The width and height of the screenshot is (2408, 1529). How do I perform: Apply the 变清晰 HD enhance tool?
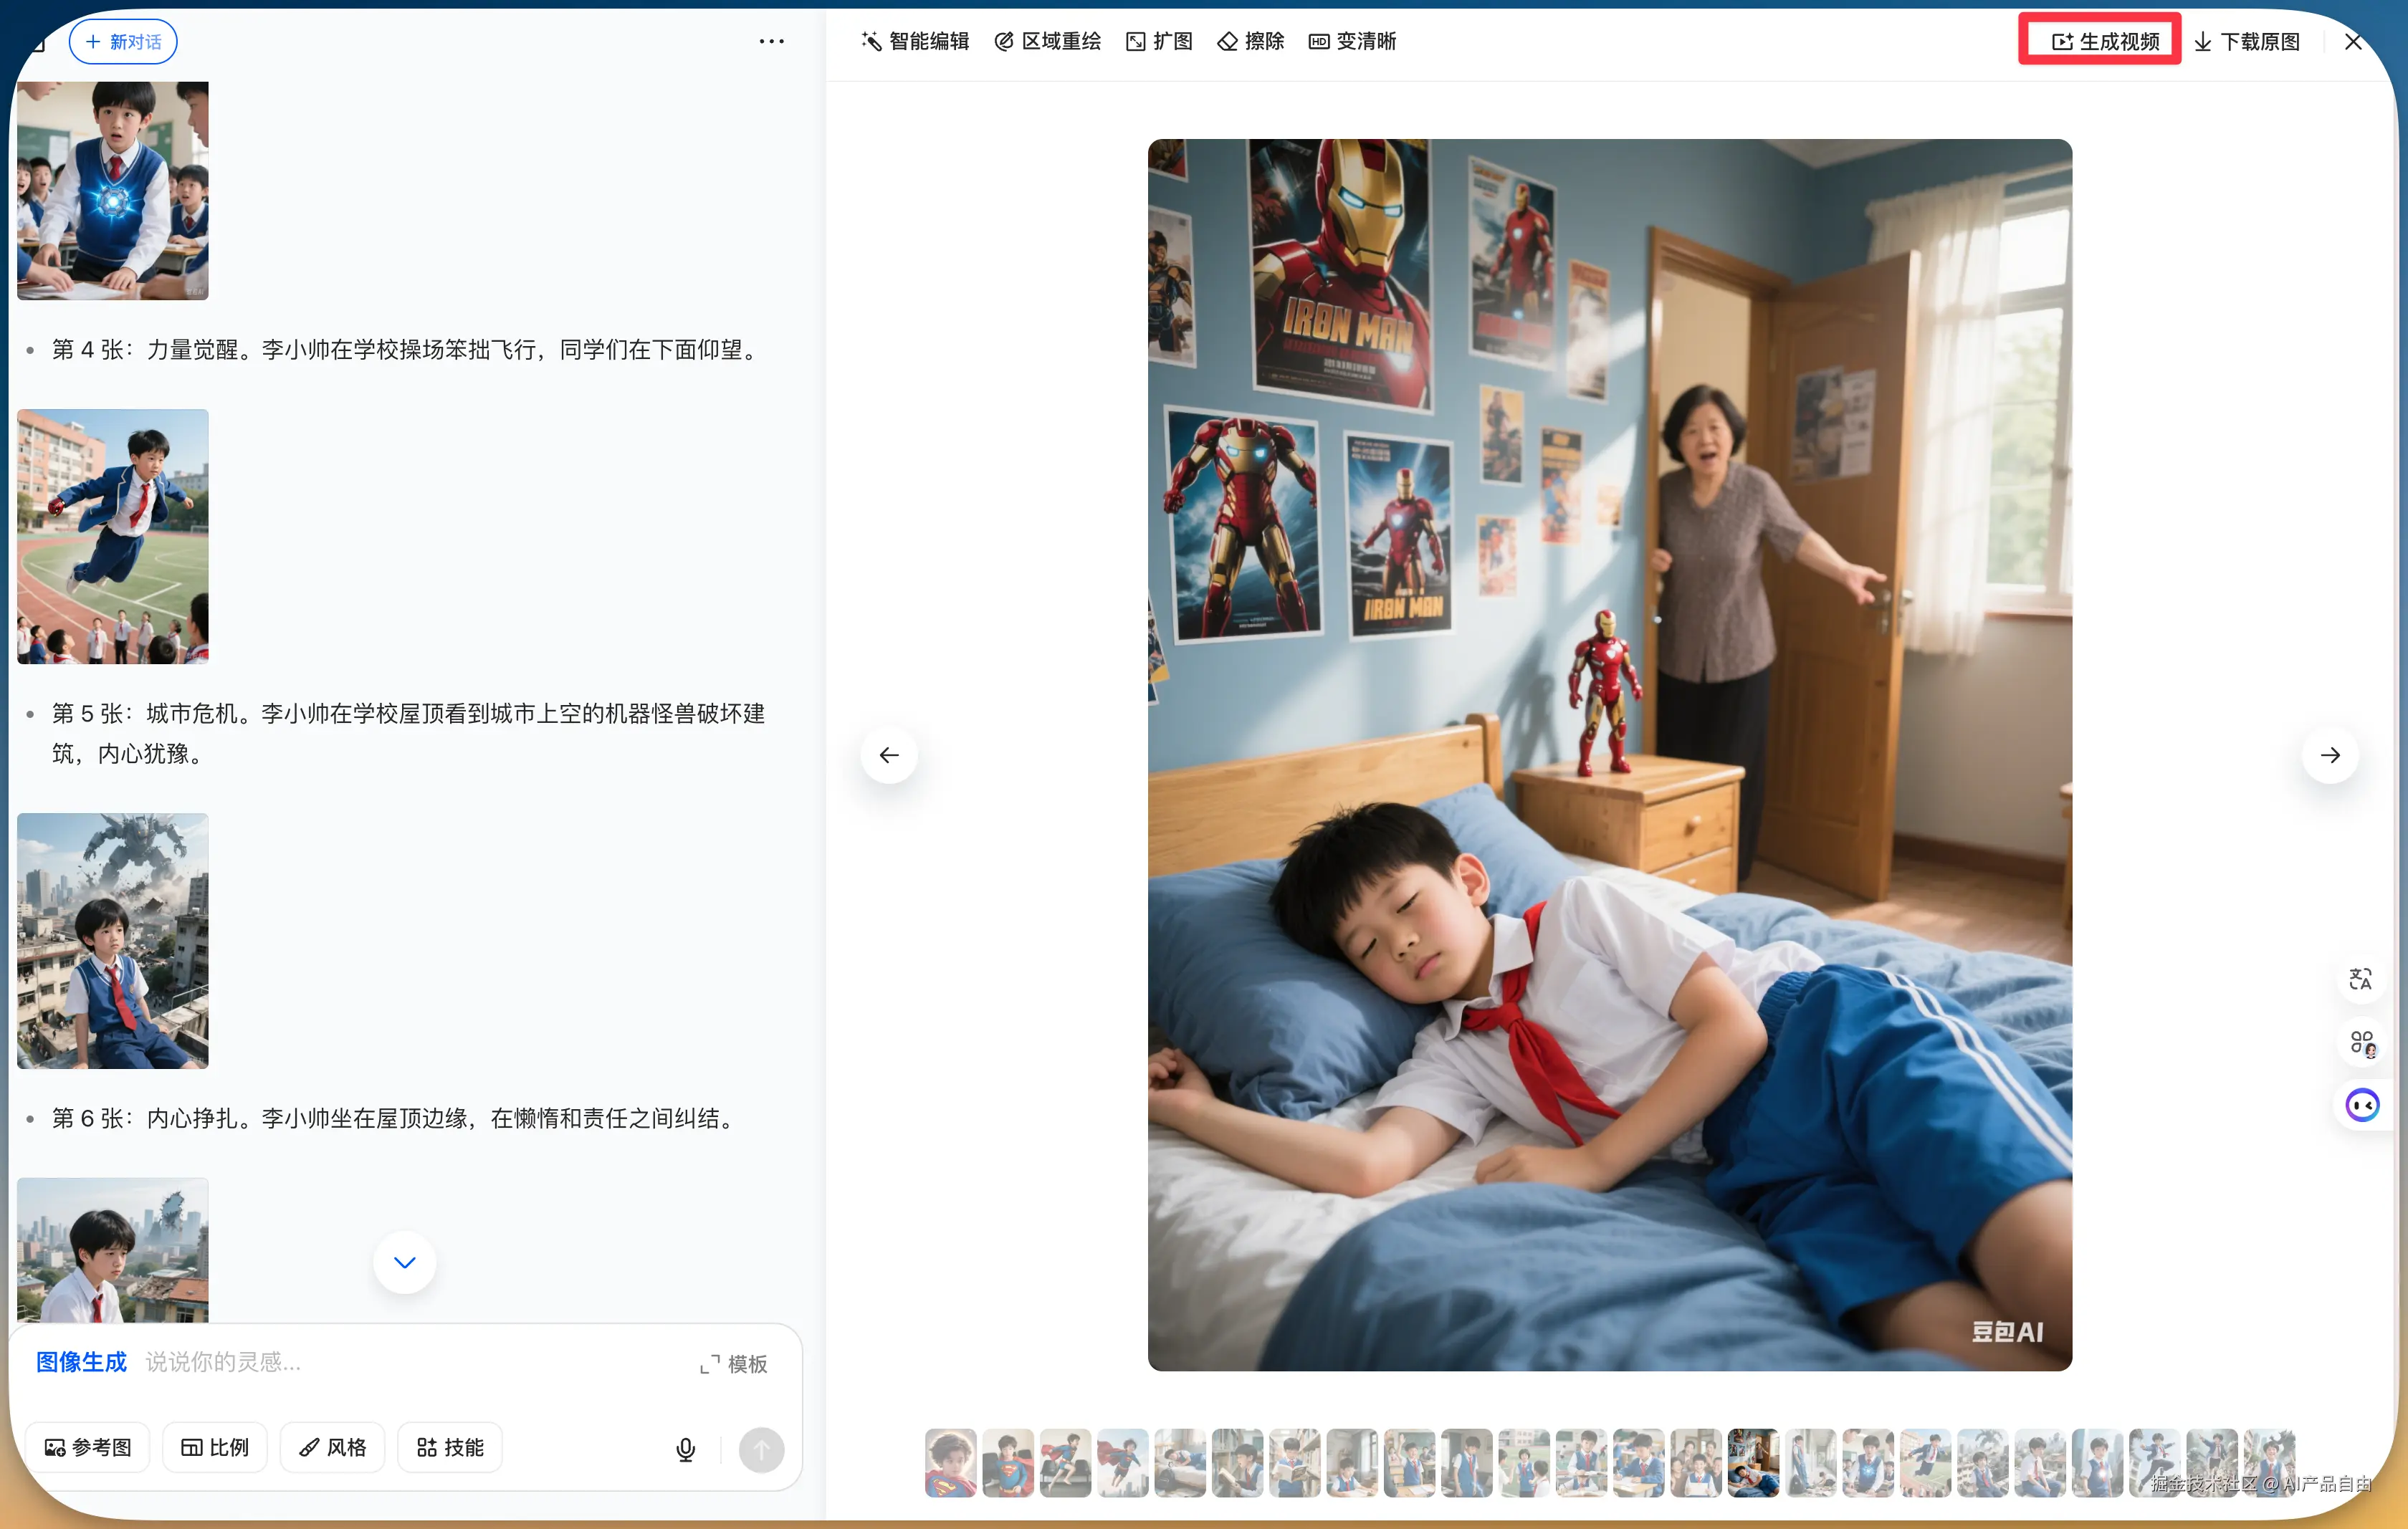[1352, 41]
